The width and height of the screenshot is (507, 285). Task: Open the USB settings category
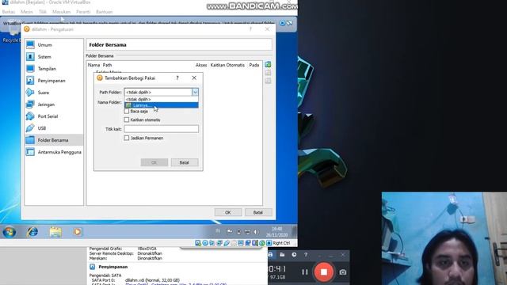(x=54, y=128)
